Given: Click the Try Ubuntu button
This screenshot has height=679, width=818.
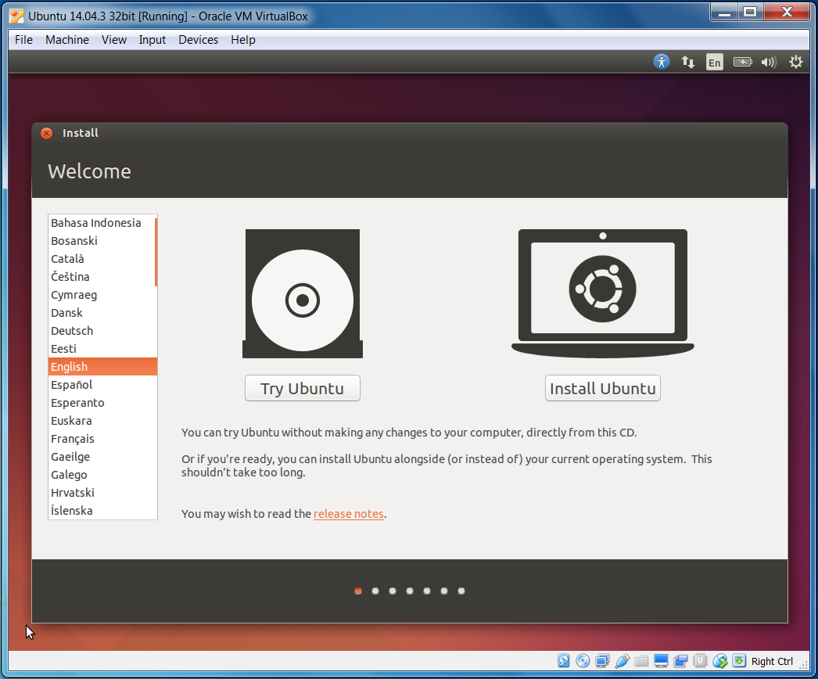Looking at the screenshot, I should [302, 388].
